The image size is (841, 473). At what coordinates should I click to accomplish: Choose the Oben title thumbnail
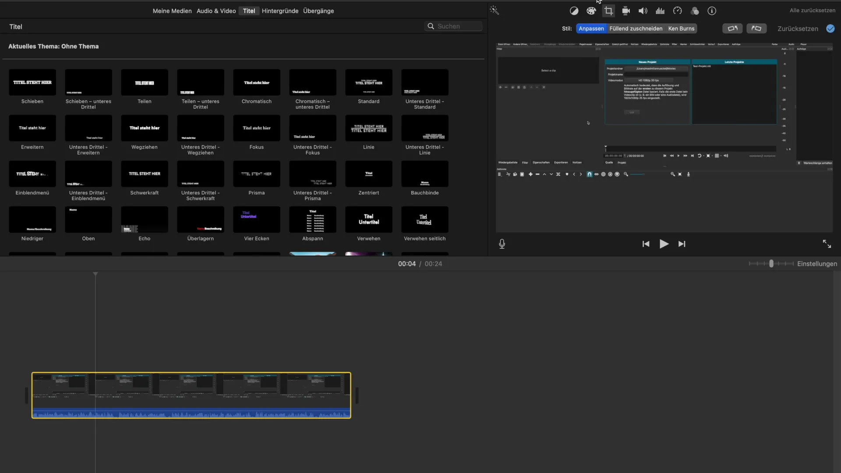coord(88,219)
